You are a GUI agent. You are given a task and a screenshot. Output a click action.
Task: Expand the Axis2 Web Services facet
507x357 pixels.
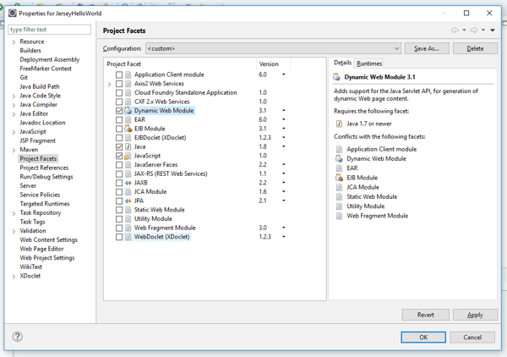click(x=110, y=84)
